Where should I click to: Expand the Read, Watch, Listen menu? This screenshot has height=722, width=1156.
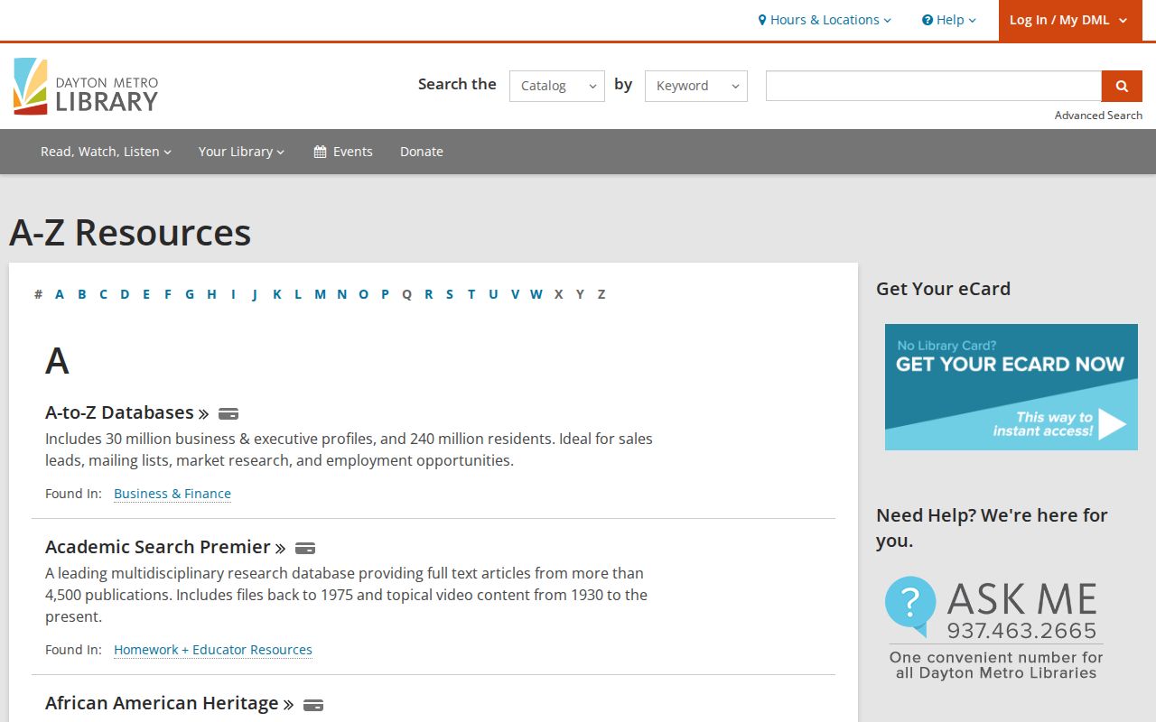[x=106, y=152]
